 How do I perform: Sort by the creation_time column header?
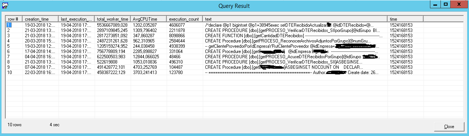tap(41, 19)
